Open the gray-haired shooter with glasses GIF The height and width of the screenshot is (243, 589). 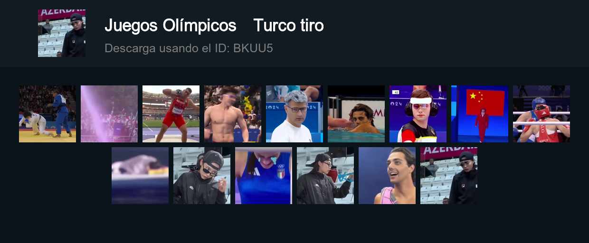click(294, 114)
